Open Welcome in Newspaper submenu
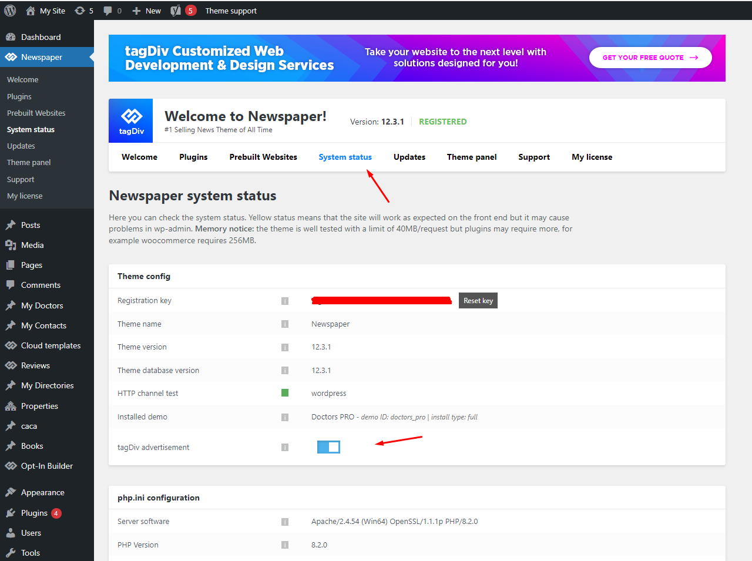Image resolution: width=752 pixels, height=561 pixels. [23, 79]
